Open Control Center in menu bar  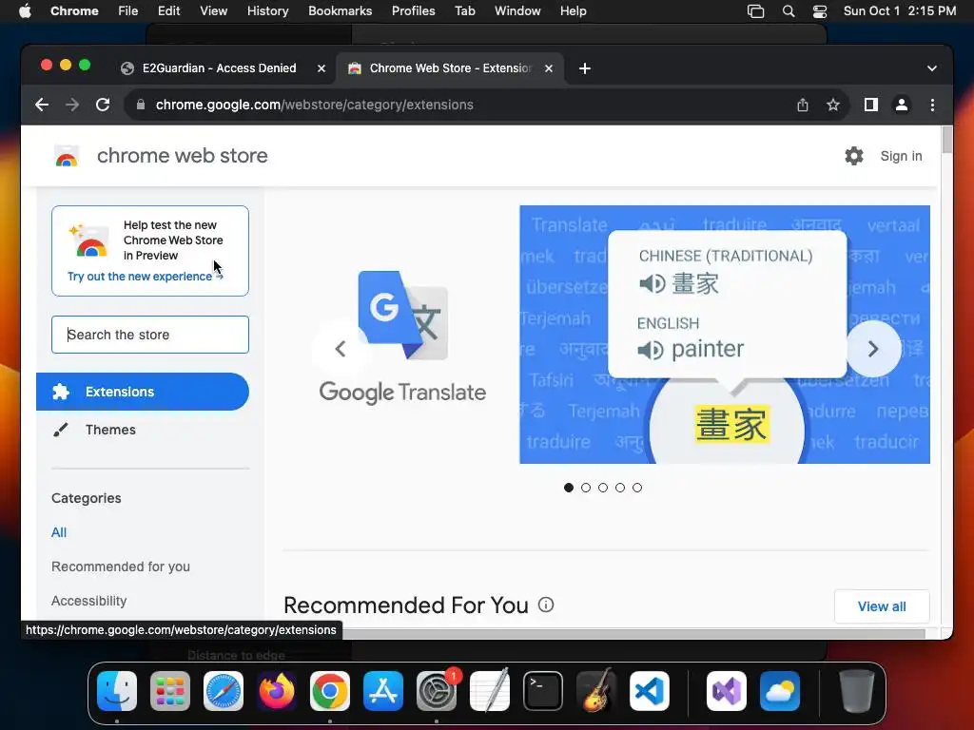tap(820, 11)
